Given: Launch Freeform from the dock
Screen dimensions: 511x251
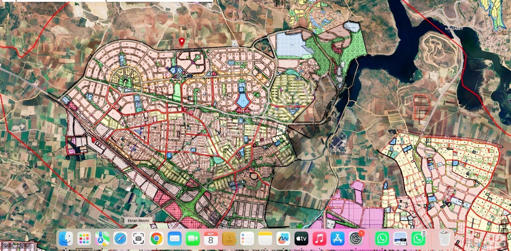Looking at the screenshot, I should (x=283, y=238).
